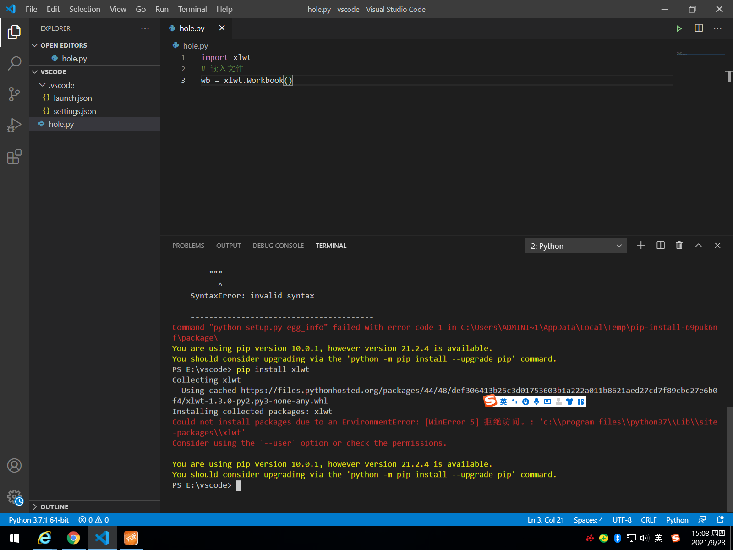Viewport: 733px width, 550px height.
Task: Create a new terminal with plus icon
Action: [641, 246]
